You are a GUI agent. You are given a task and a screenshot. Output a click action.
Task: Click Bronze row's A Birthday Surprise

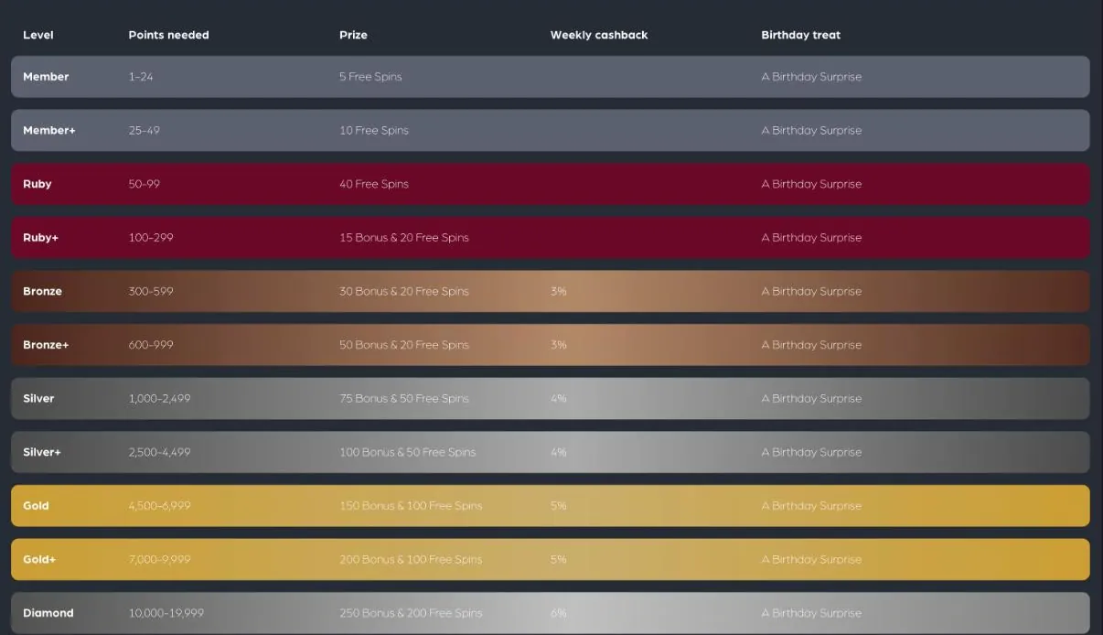coord(811,291)
